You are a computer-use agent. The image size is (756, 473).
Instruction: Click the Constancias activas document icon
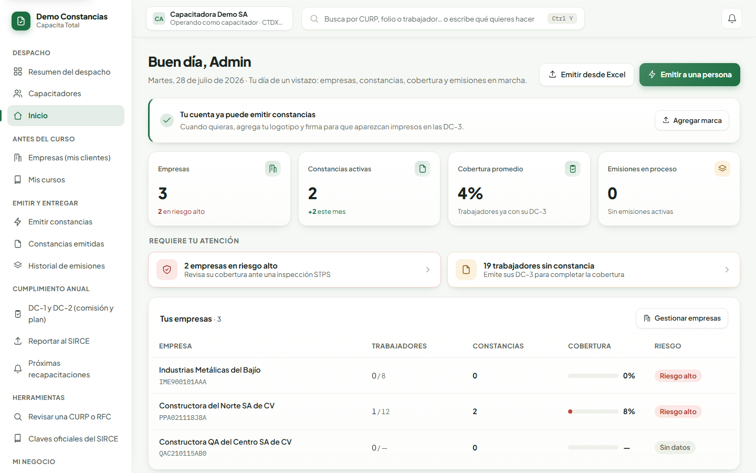(x=423, y=169)
